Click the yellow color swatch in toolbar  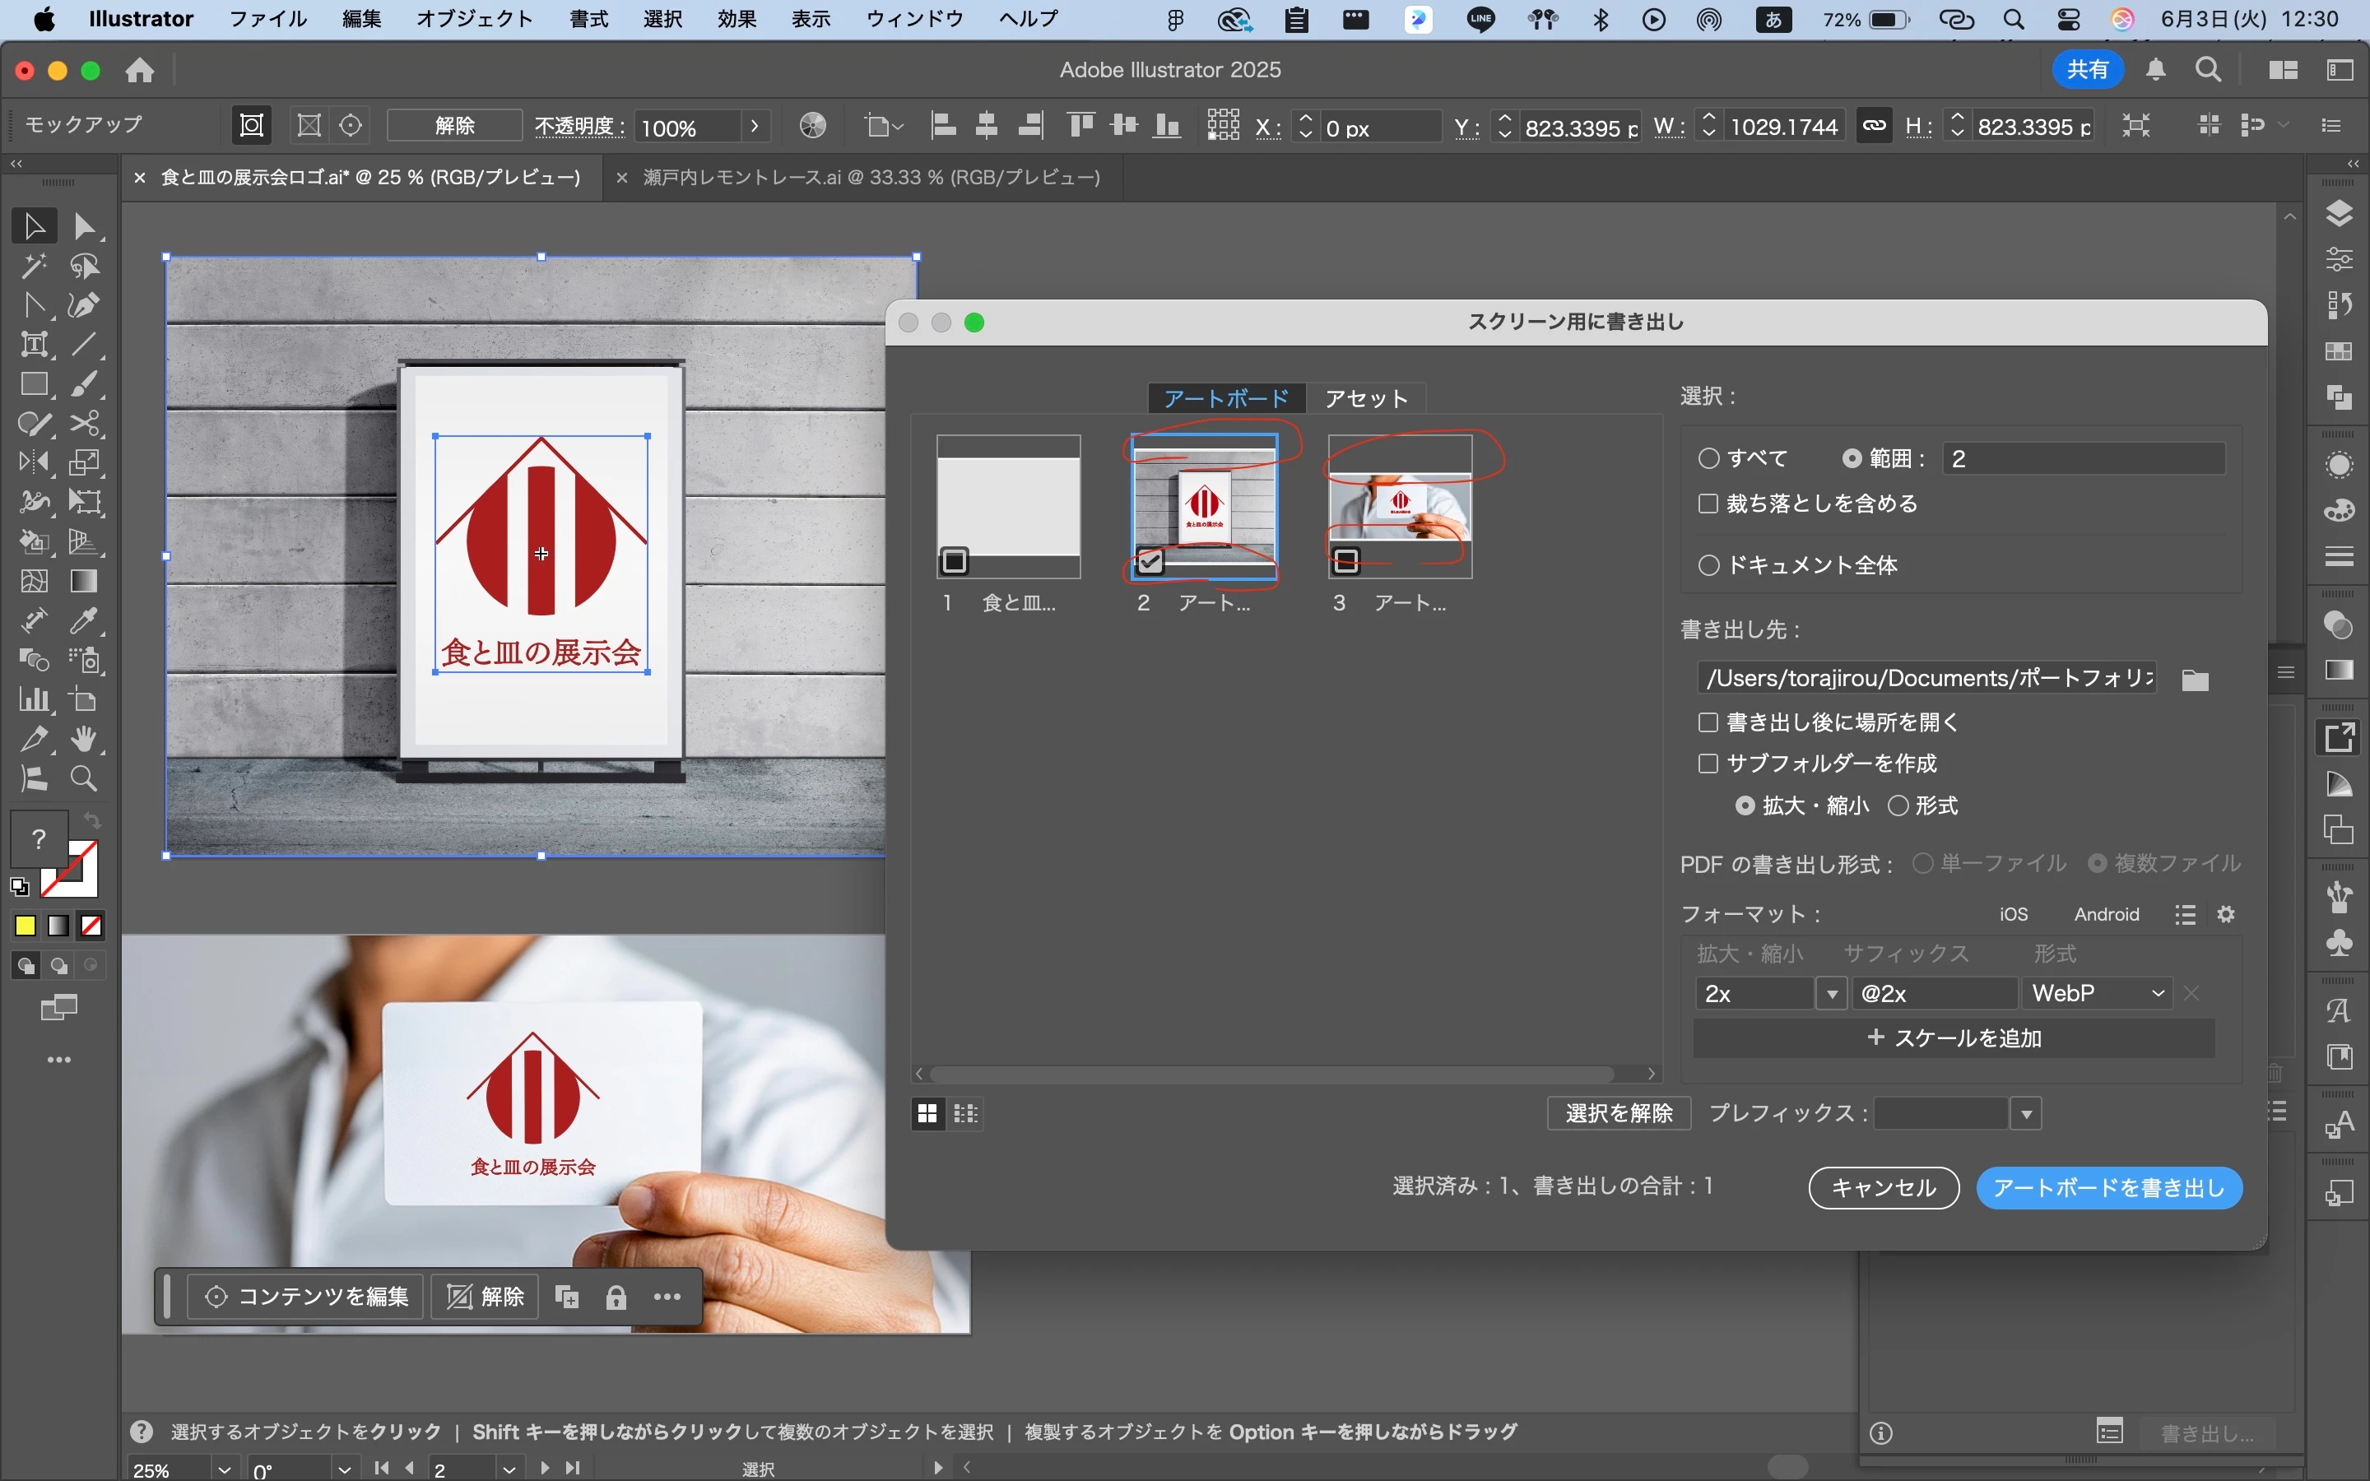(x=26, y=926)
